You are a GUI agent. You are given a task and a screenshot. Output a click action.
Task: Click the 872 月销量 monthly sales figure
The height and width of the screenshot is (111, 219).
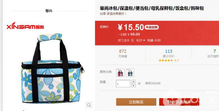tap(123, 53)
